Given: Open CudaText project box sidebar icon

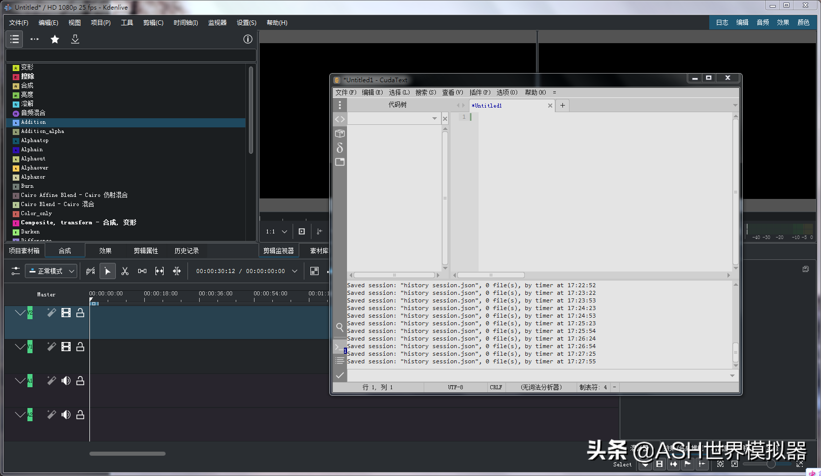Looking at the screenshot, I should 340,133.
